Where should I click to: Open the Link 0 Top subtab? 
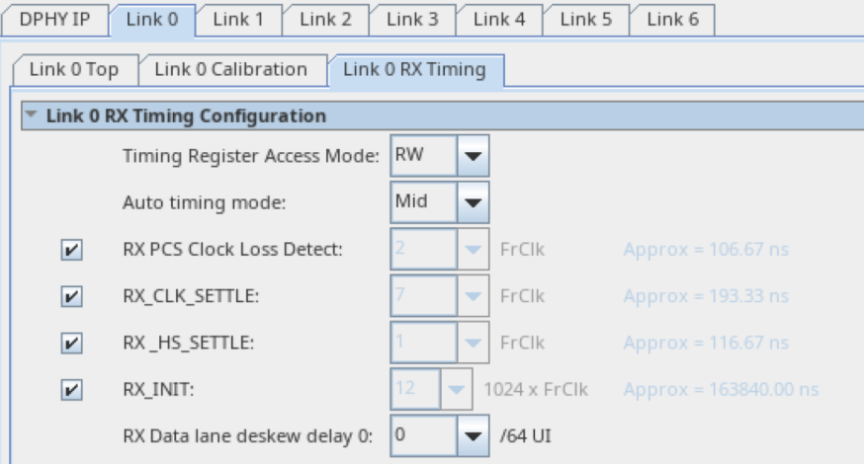click(x=74, y=69)
